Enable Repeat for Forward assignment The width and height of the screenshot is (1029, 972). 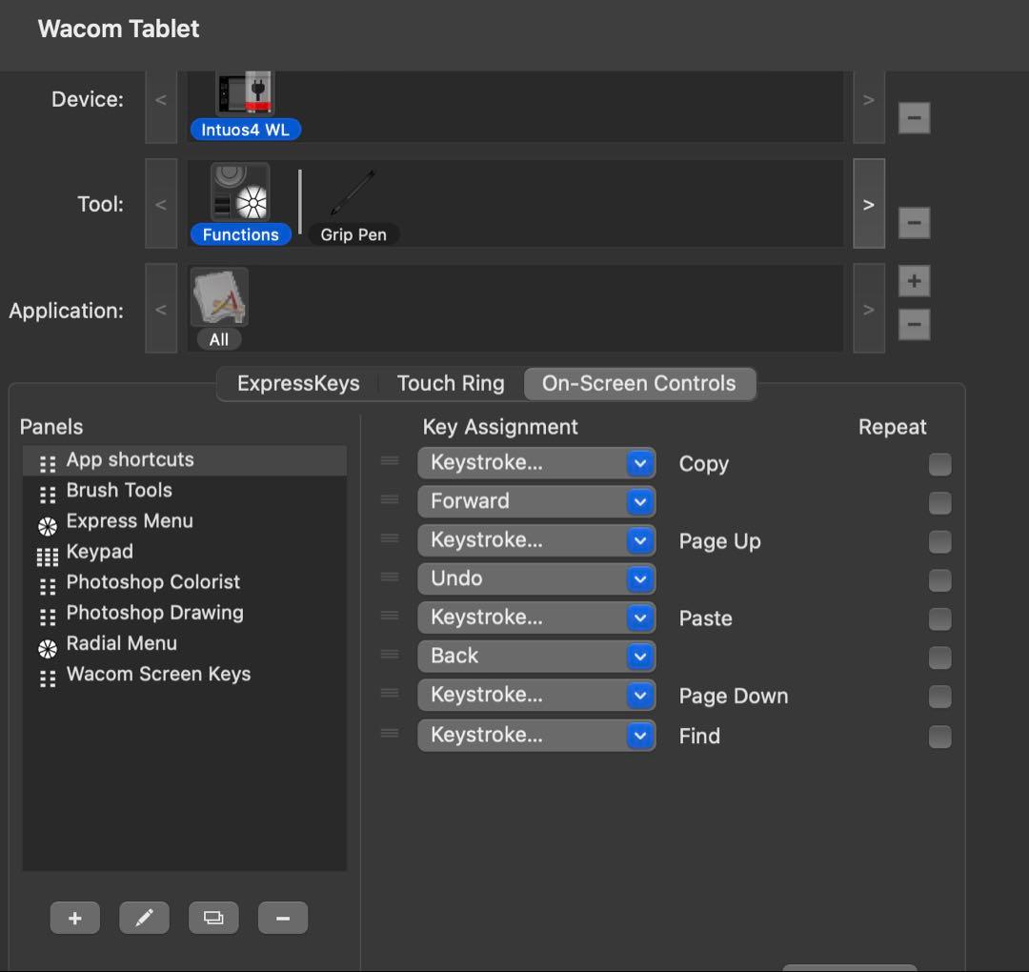939,503
